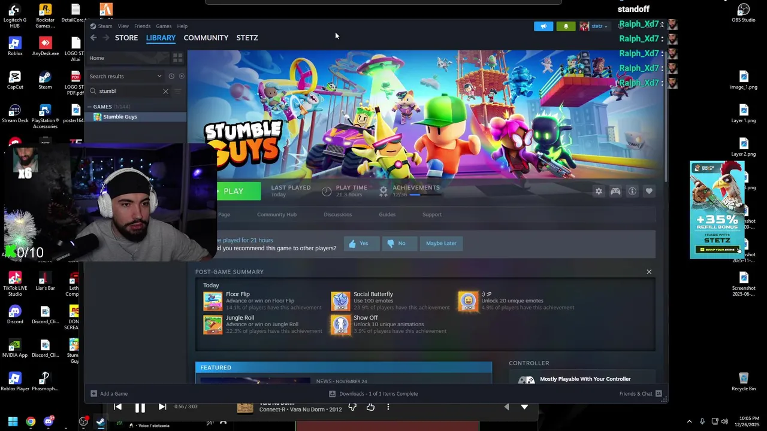Open controller layout icon for Stumble Guys
767x431 pixels.
[x=615, y=192]
